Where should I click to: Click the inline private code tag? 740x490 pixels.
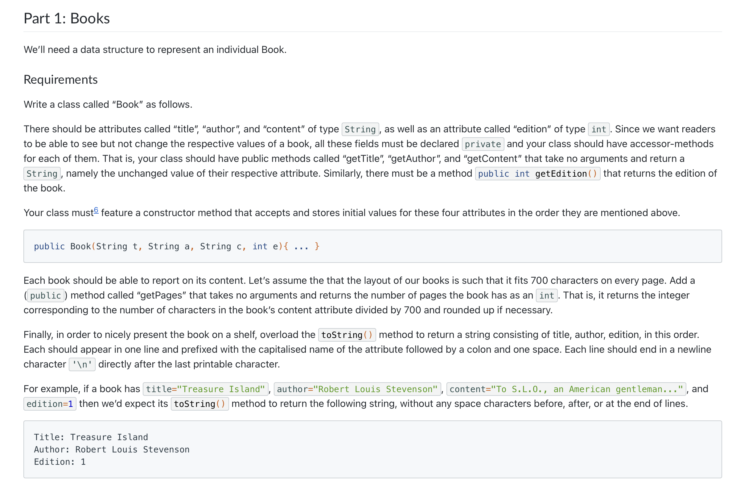coord(483,144)
